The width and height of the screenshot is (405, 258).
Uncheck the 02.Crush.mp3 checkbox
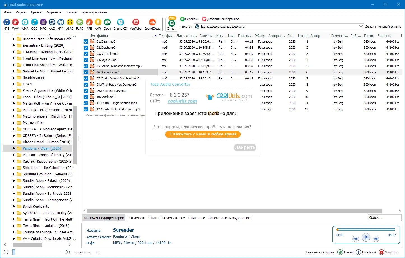pyautogui.click(x=86, y=48)
